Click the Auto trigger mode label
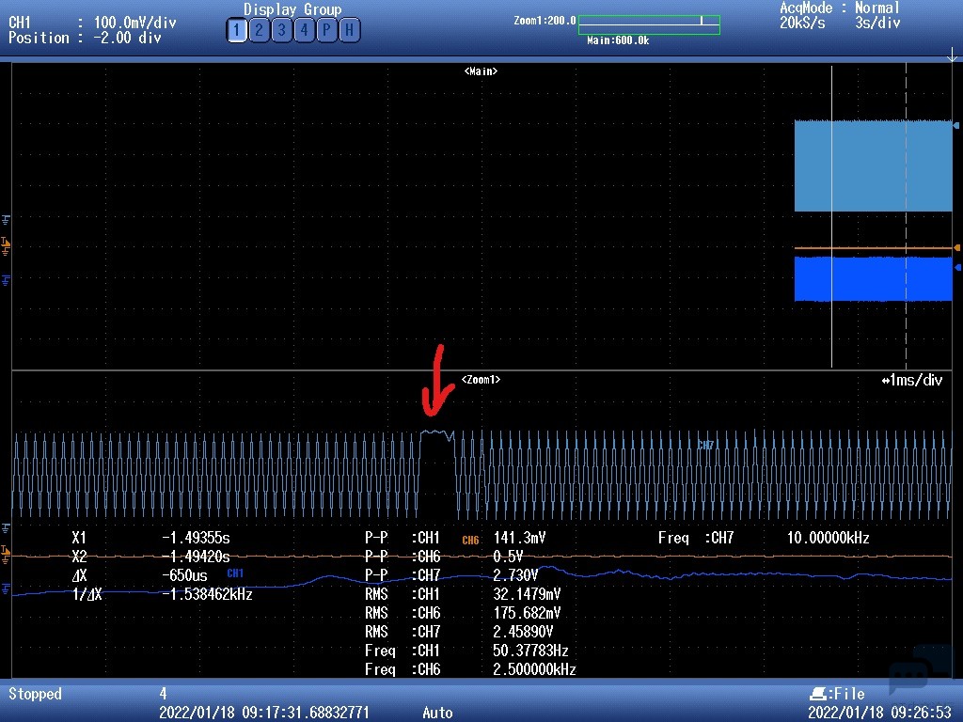The image size is (963, 722). 437,713
